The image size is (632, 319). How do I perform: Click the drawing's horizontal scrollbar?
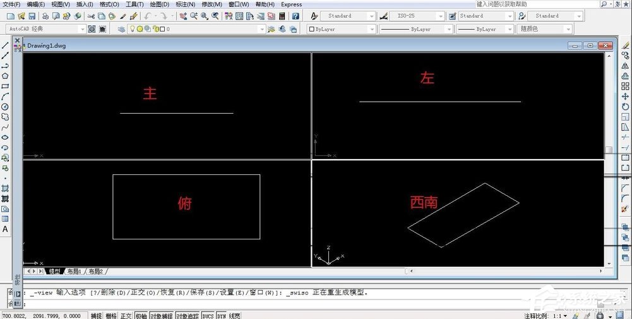click(x=506, y=271)
